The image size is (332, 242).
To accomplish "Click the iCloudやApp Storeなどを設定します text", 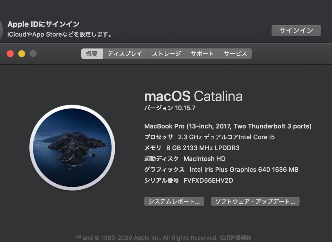I will pos(60,34).
